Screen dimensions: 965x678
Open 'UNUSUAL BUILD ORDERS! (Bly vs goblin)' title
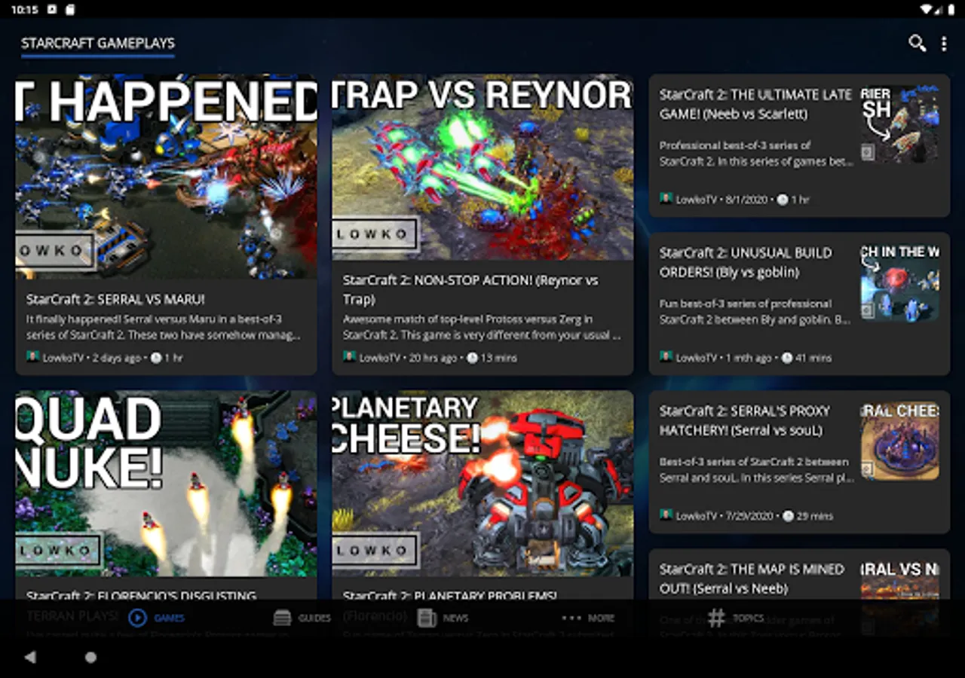point(746,262)
